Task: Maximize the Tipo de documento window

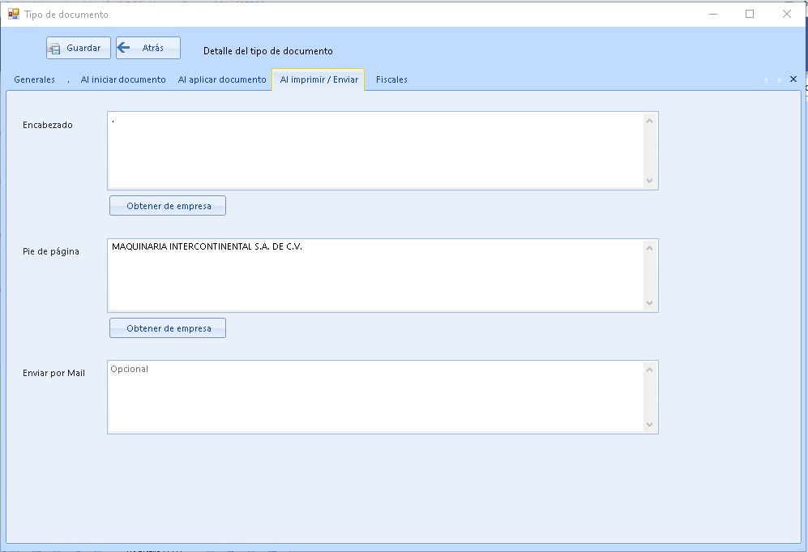Action: (750, 14)
